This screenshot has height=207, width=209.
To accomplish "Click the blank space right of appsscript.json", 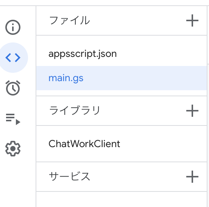I will click(162, 54).
